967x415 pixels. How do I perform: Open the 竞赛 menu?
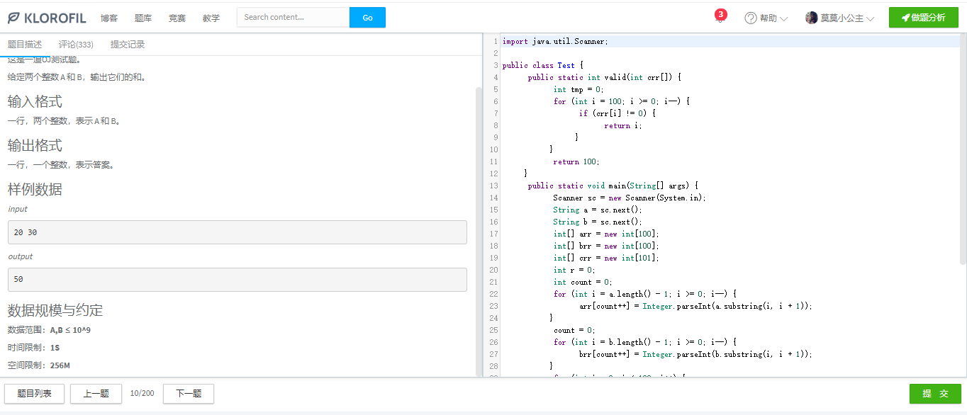[x=177, y=18]
